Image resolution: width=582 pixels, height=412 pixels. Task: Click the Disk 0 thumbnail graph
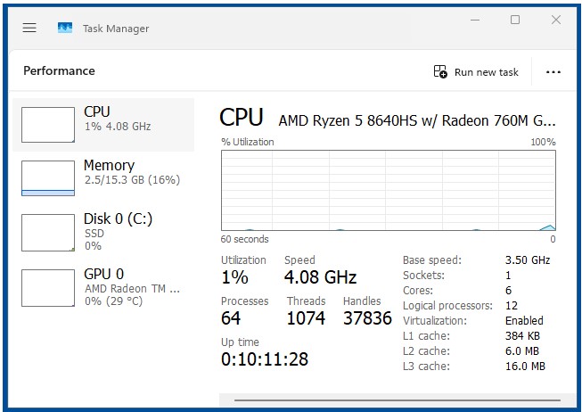[x=48, y=232]
